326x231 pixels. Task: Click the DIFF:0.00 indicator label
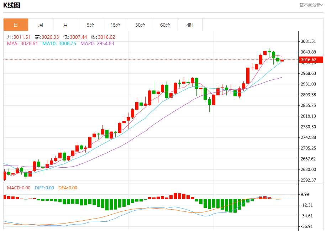click(x=44, y=188)
